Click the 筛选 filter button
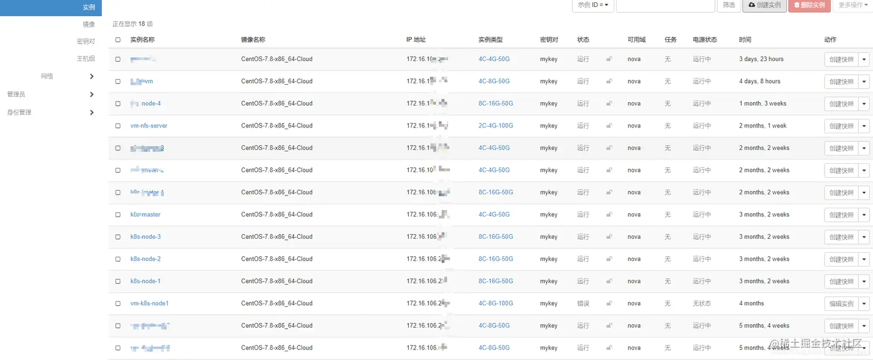 click(729, 5)
